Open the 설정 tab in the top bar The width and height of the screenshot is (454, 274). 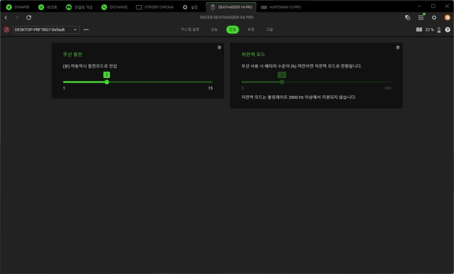point(190,7)
